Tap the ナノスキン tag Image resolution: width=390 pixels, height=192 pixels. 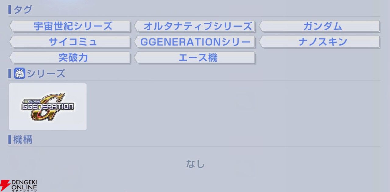click(x=320, y=42)
